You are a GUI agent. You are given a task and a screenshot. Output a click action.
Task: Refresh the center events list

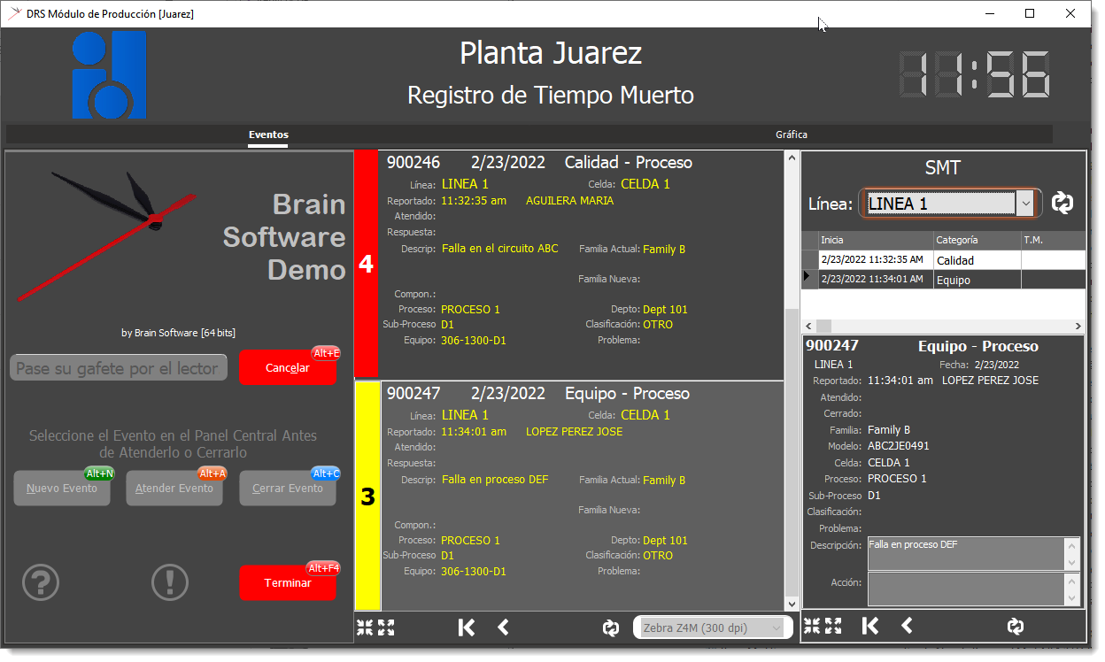[610, 627]
